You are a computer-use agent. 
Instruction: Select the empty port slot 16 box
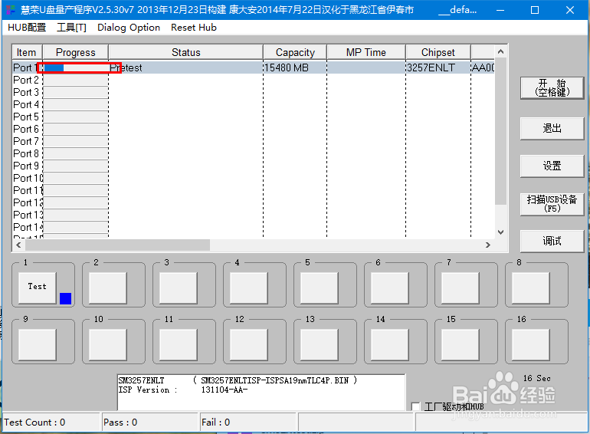[531, 344]
